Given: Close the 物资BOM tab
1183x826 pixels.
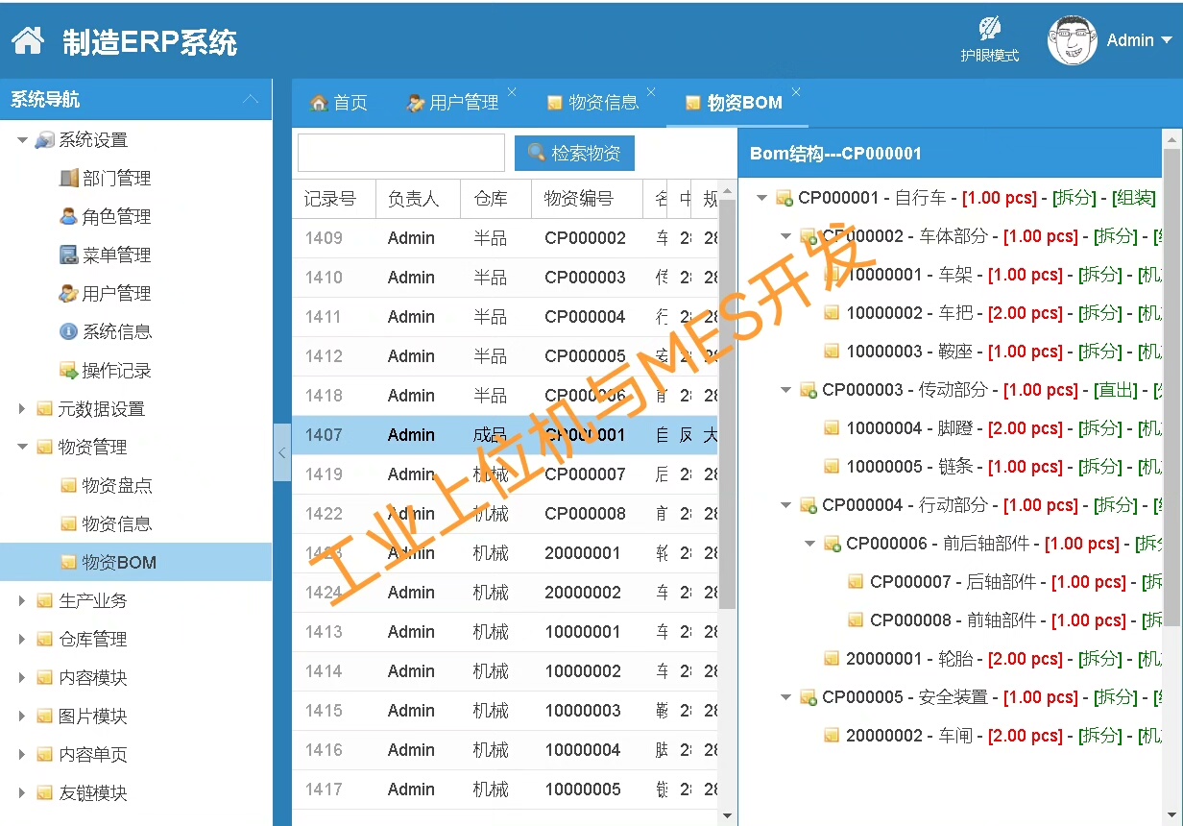Looking at the screenshot, I should pos(795,92).
